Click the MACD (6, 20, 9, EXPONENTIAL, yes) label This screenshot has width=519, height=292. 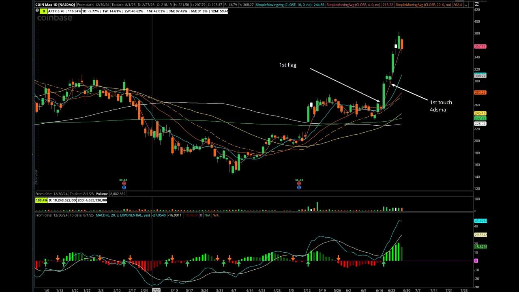[x=123, y=215]
